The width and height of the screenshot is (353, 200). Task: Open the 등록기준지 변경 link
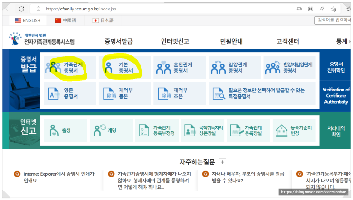[x=301, y=130]
